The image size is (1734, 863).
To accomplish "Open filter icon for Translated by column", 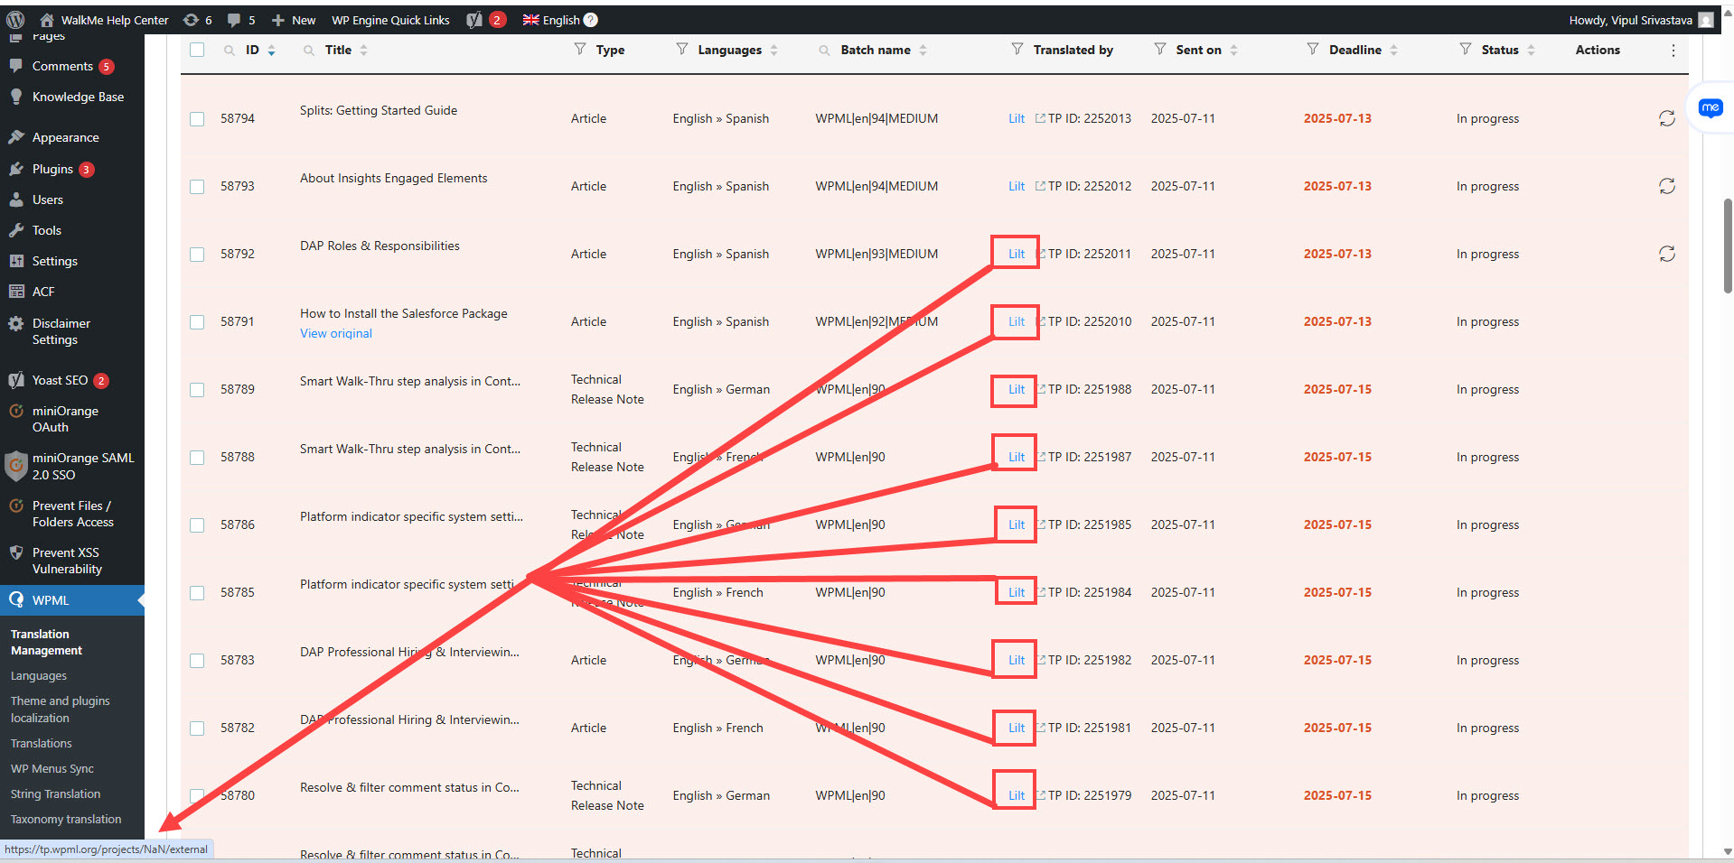I will coord(1017,49).
